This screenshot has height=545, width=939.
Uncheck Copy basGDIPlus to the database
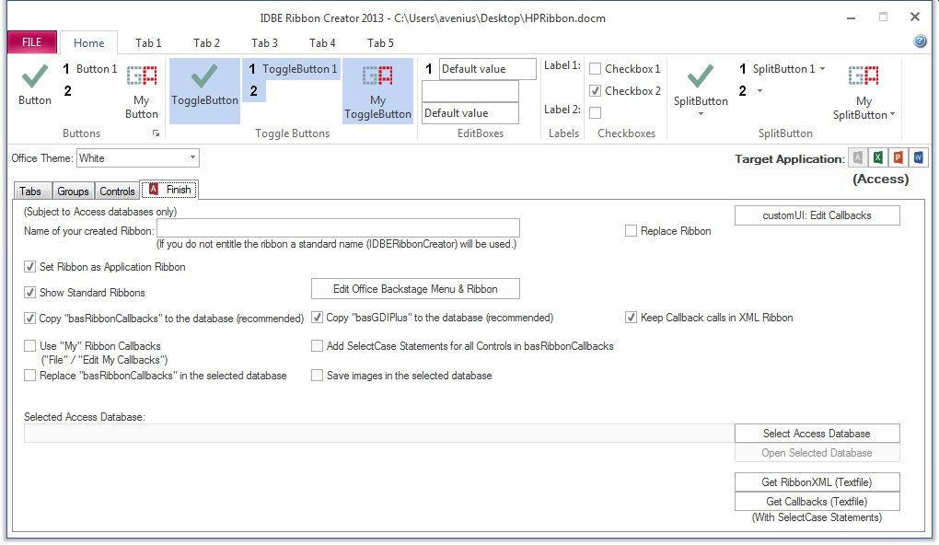[317, 318]
